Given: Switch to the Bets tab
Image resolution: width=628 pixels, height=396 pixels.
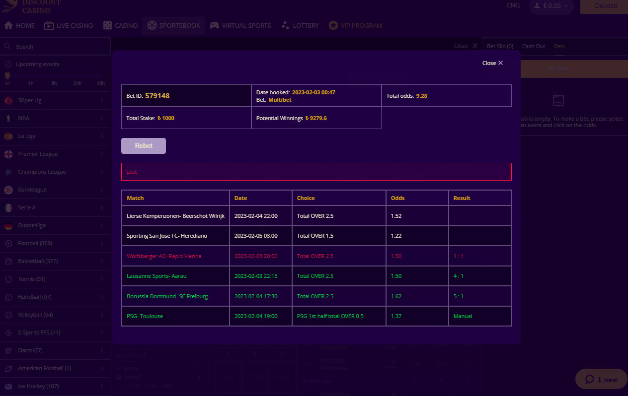Looking at the screenshot, I should coord(559,46).
